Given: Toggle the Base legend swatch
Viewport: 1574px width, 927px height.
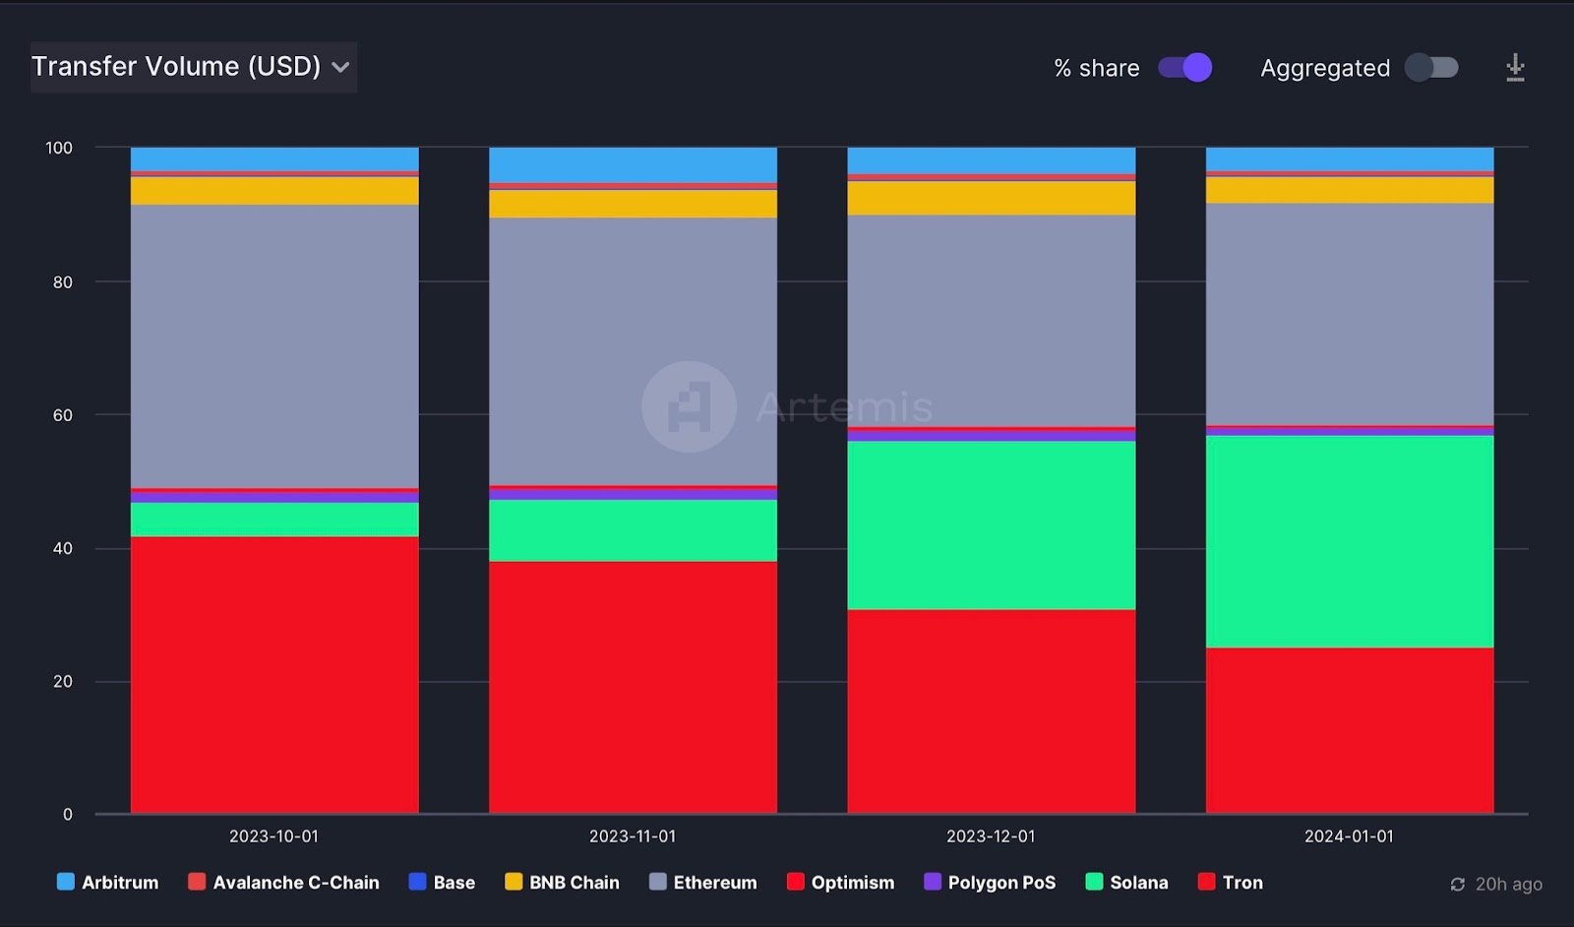Looking at the screenshot, I should (417, 882).
